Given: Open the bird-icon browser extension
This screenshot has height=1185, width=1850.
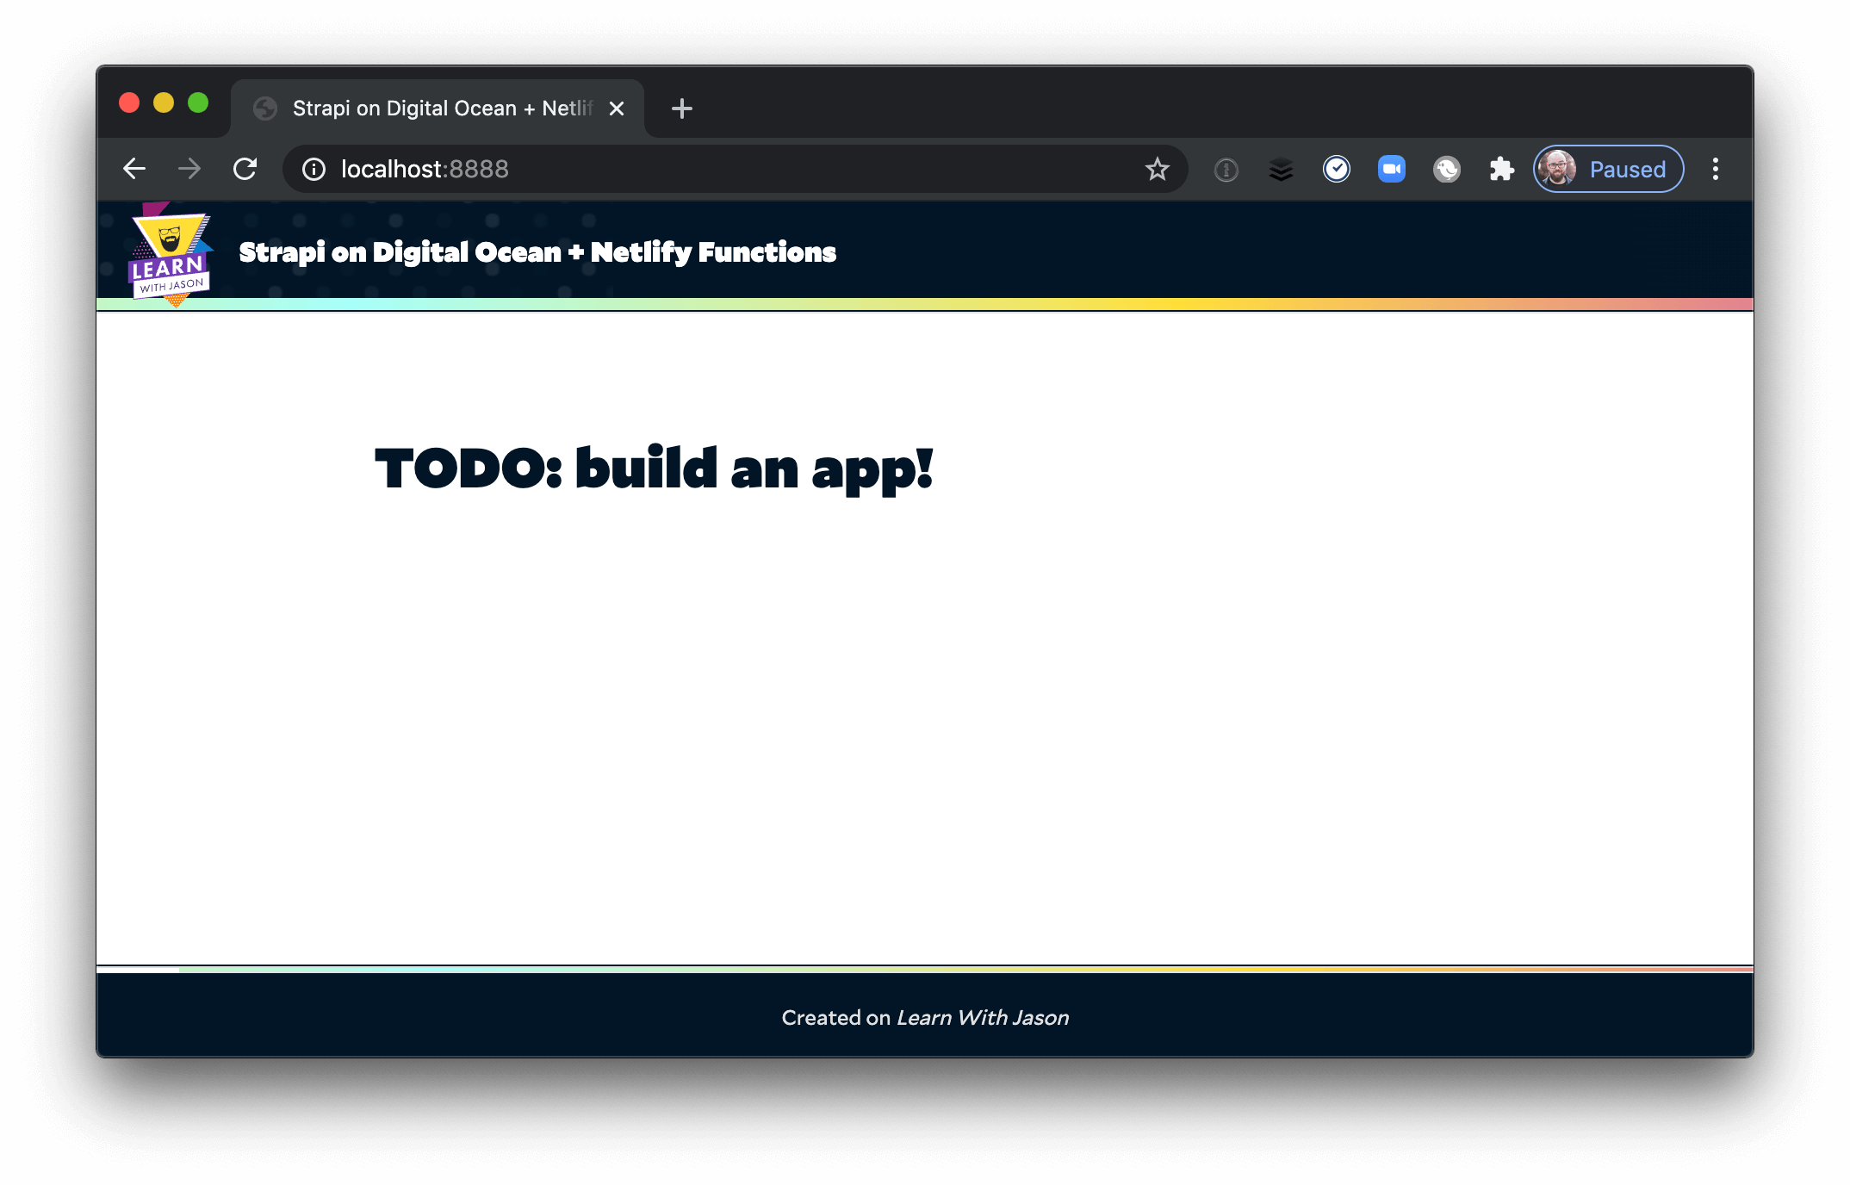Looking at the screenshot, I should tap(1447, 169).
